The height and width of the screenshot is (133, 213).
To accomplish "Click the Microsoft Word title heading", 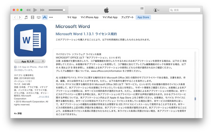I will tap(73, 26).
